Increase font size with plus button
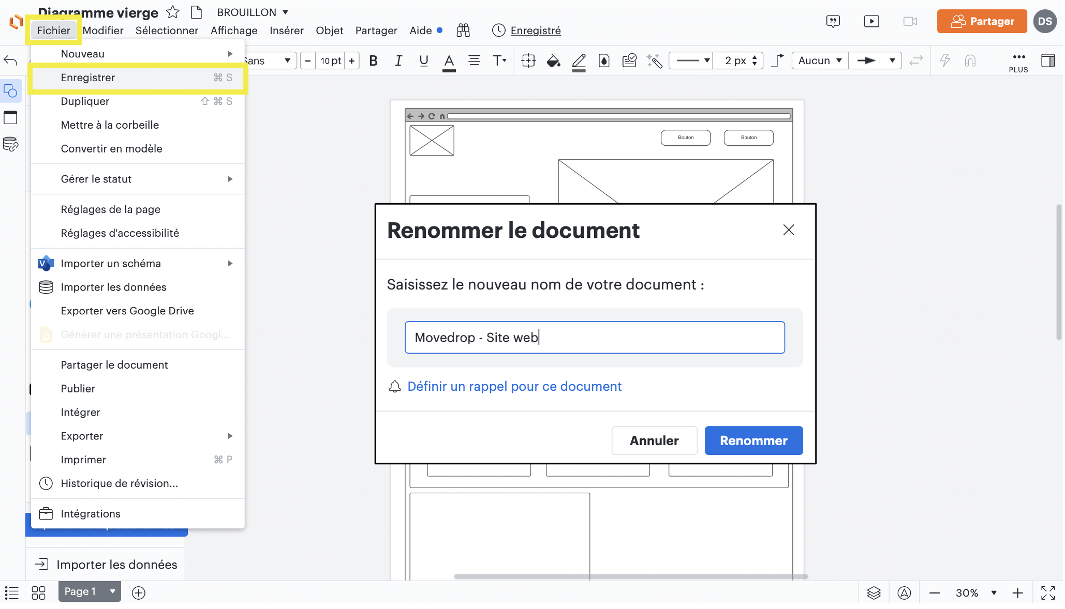The image size is (1065, 609). point(352,60)
